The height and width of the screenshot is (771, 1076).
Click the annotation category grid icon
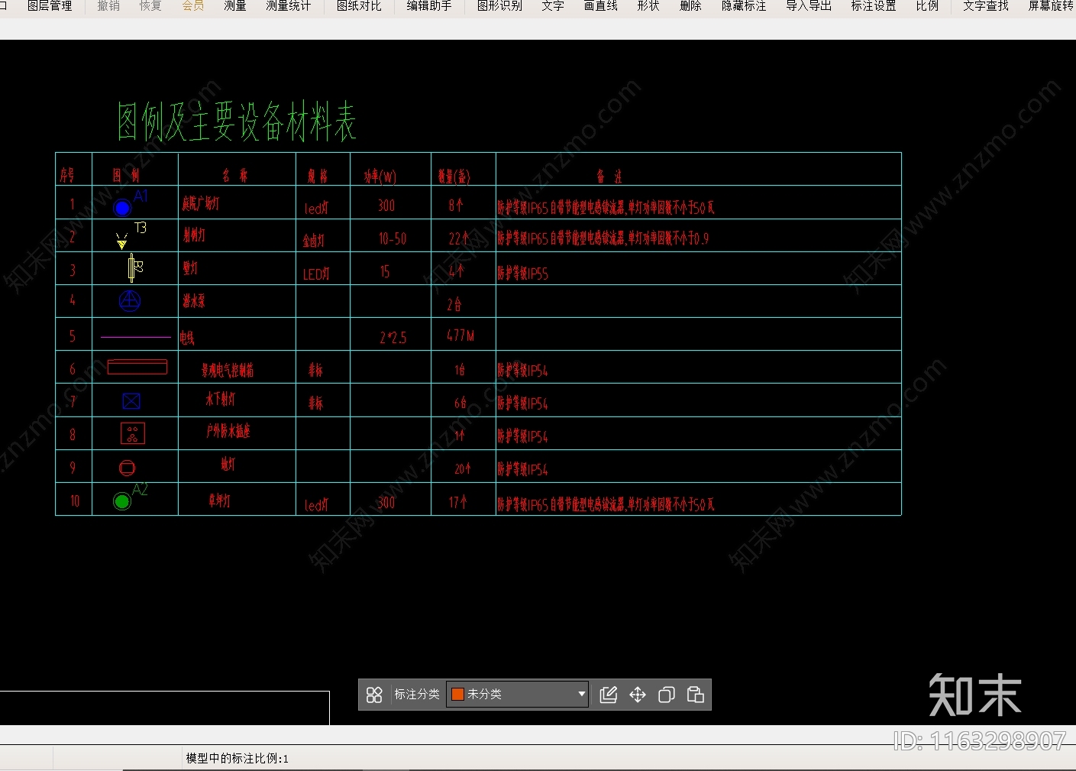374,695
